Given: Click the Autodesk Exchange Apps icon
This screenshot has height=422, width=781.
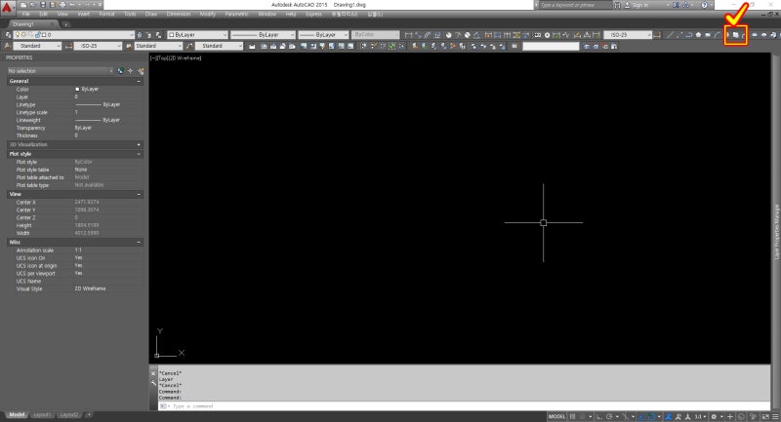Looking at the screenshot, I should (676, 5).
